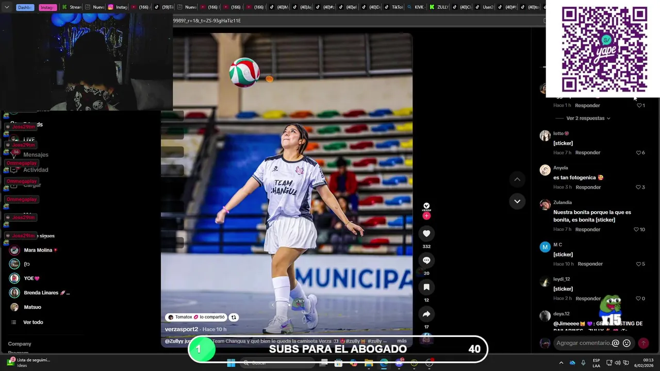The width and height of the screenshot is (660, 371).
Task: Go to previous video with up arrow
Action: [x=517, y=179]
